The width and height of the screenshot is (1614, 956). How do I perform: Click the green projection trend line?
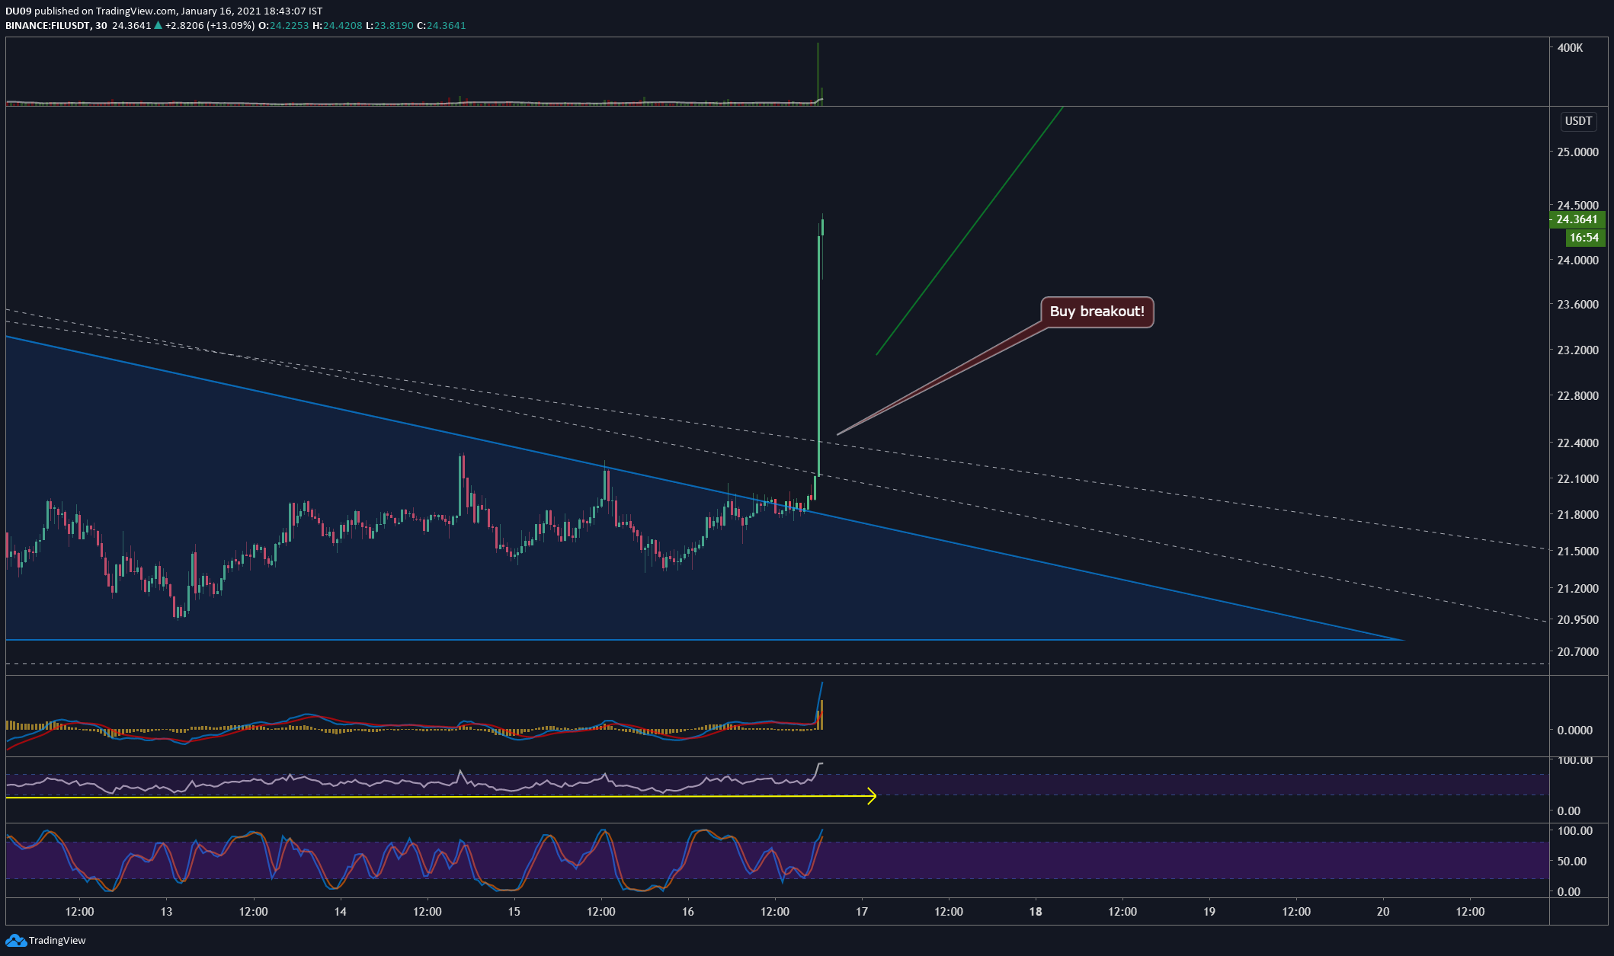(969, 231)
